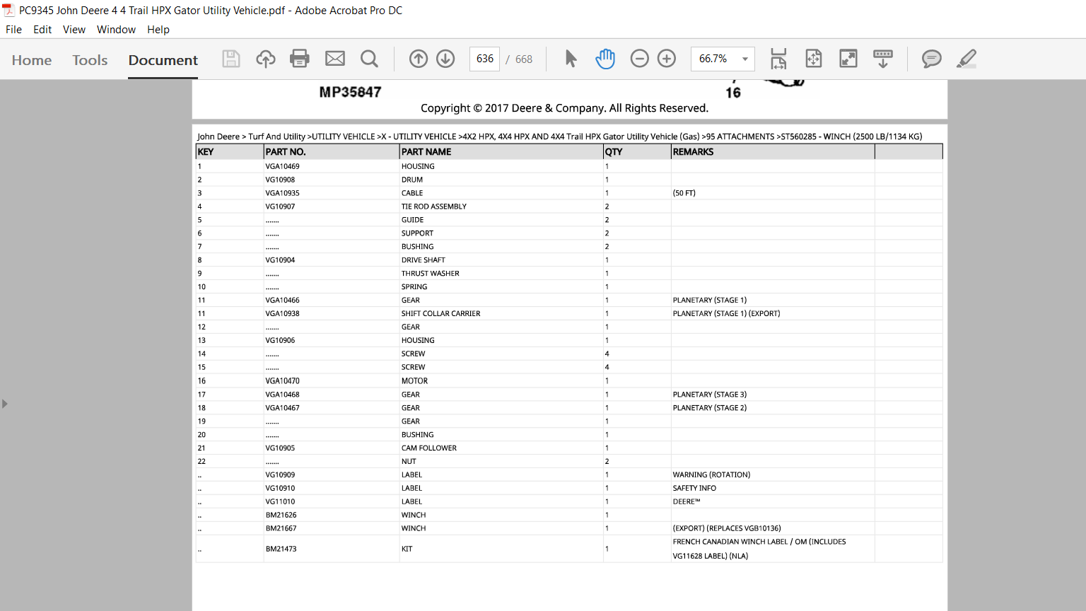Click part number VG10904
Image resolution: width=1086 pixels, height=611 pixels.
tap(281, 260)
